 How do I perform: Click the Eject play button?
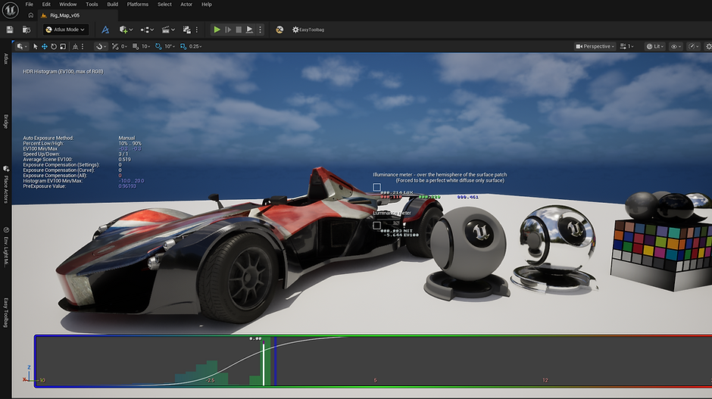pyautogui.click(x=249, y=30)
